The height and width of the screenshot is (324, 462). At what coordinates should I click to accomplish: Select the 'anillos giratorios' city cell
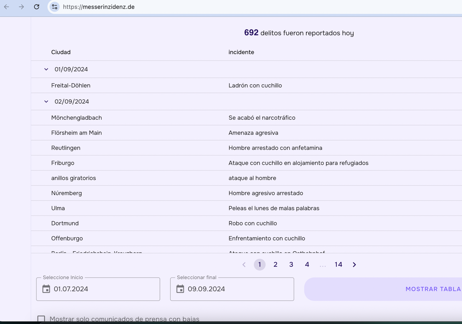(x=74, y=178)
